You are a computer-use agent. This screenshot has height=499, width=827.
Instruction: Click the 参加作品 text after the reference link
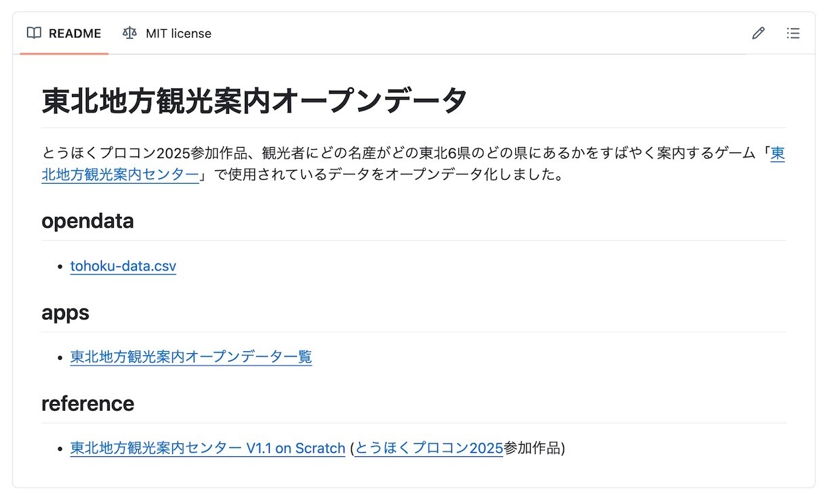[x=533, y=448]
